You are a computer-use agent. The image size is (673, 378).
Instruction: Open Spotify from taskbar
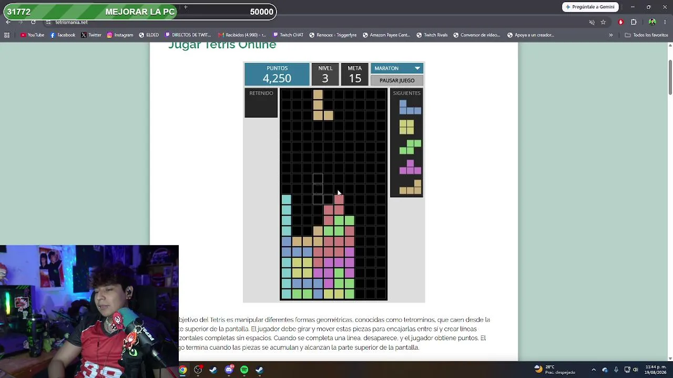pyautogui.click(x=244, y=370)
